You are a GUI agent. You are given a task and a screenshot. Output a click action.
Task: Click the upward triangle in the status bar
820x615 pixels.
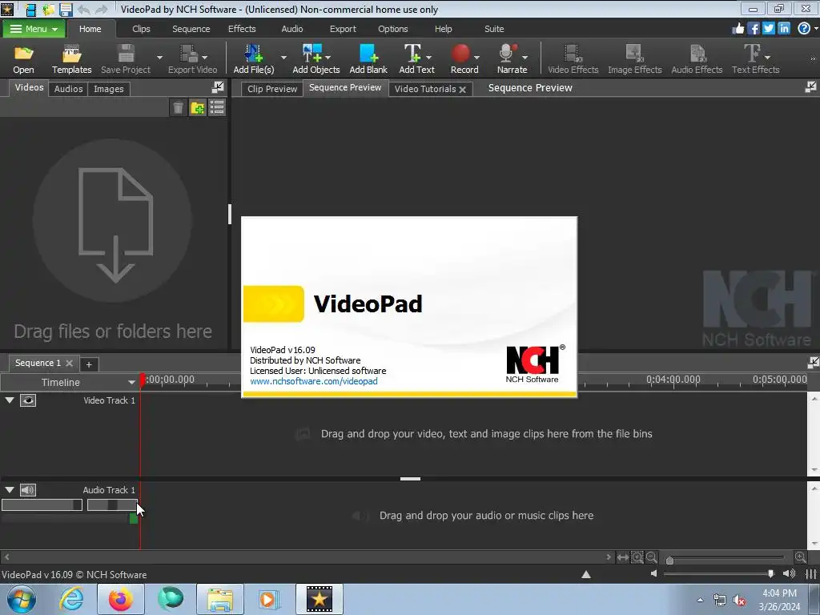coord(585,575)
